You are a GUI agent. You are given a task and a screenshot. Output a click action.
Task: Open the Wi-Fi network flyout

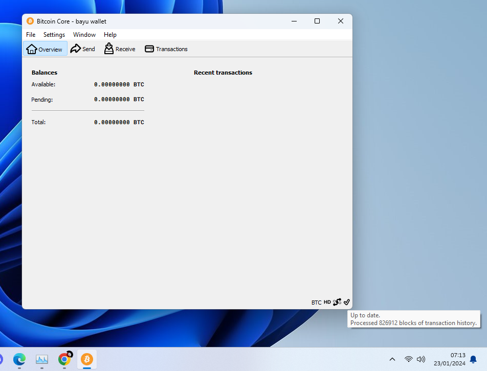[x=408, y=359]
